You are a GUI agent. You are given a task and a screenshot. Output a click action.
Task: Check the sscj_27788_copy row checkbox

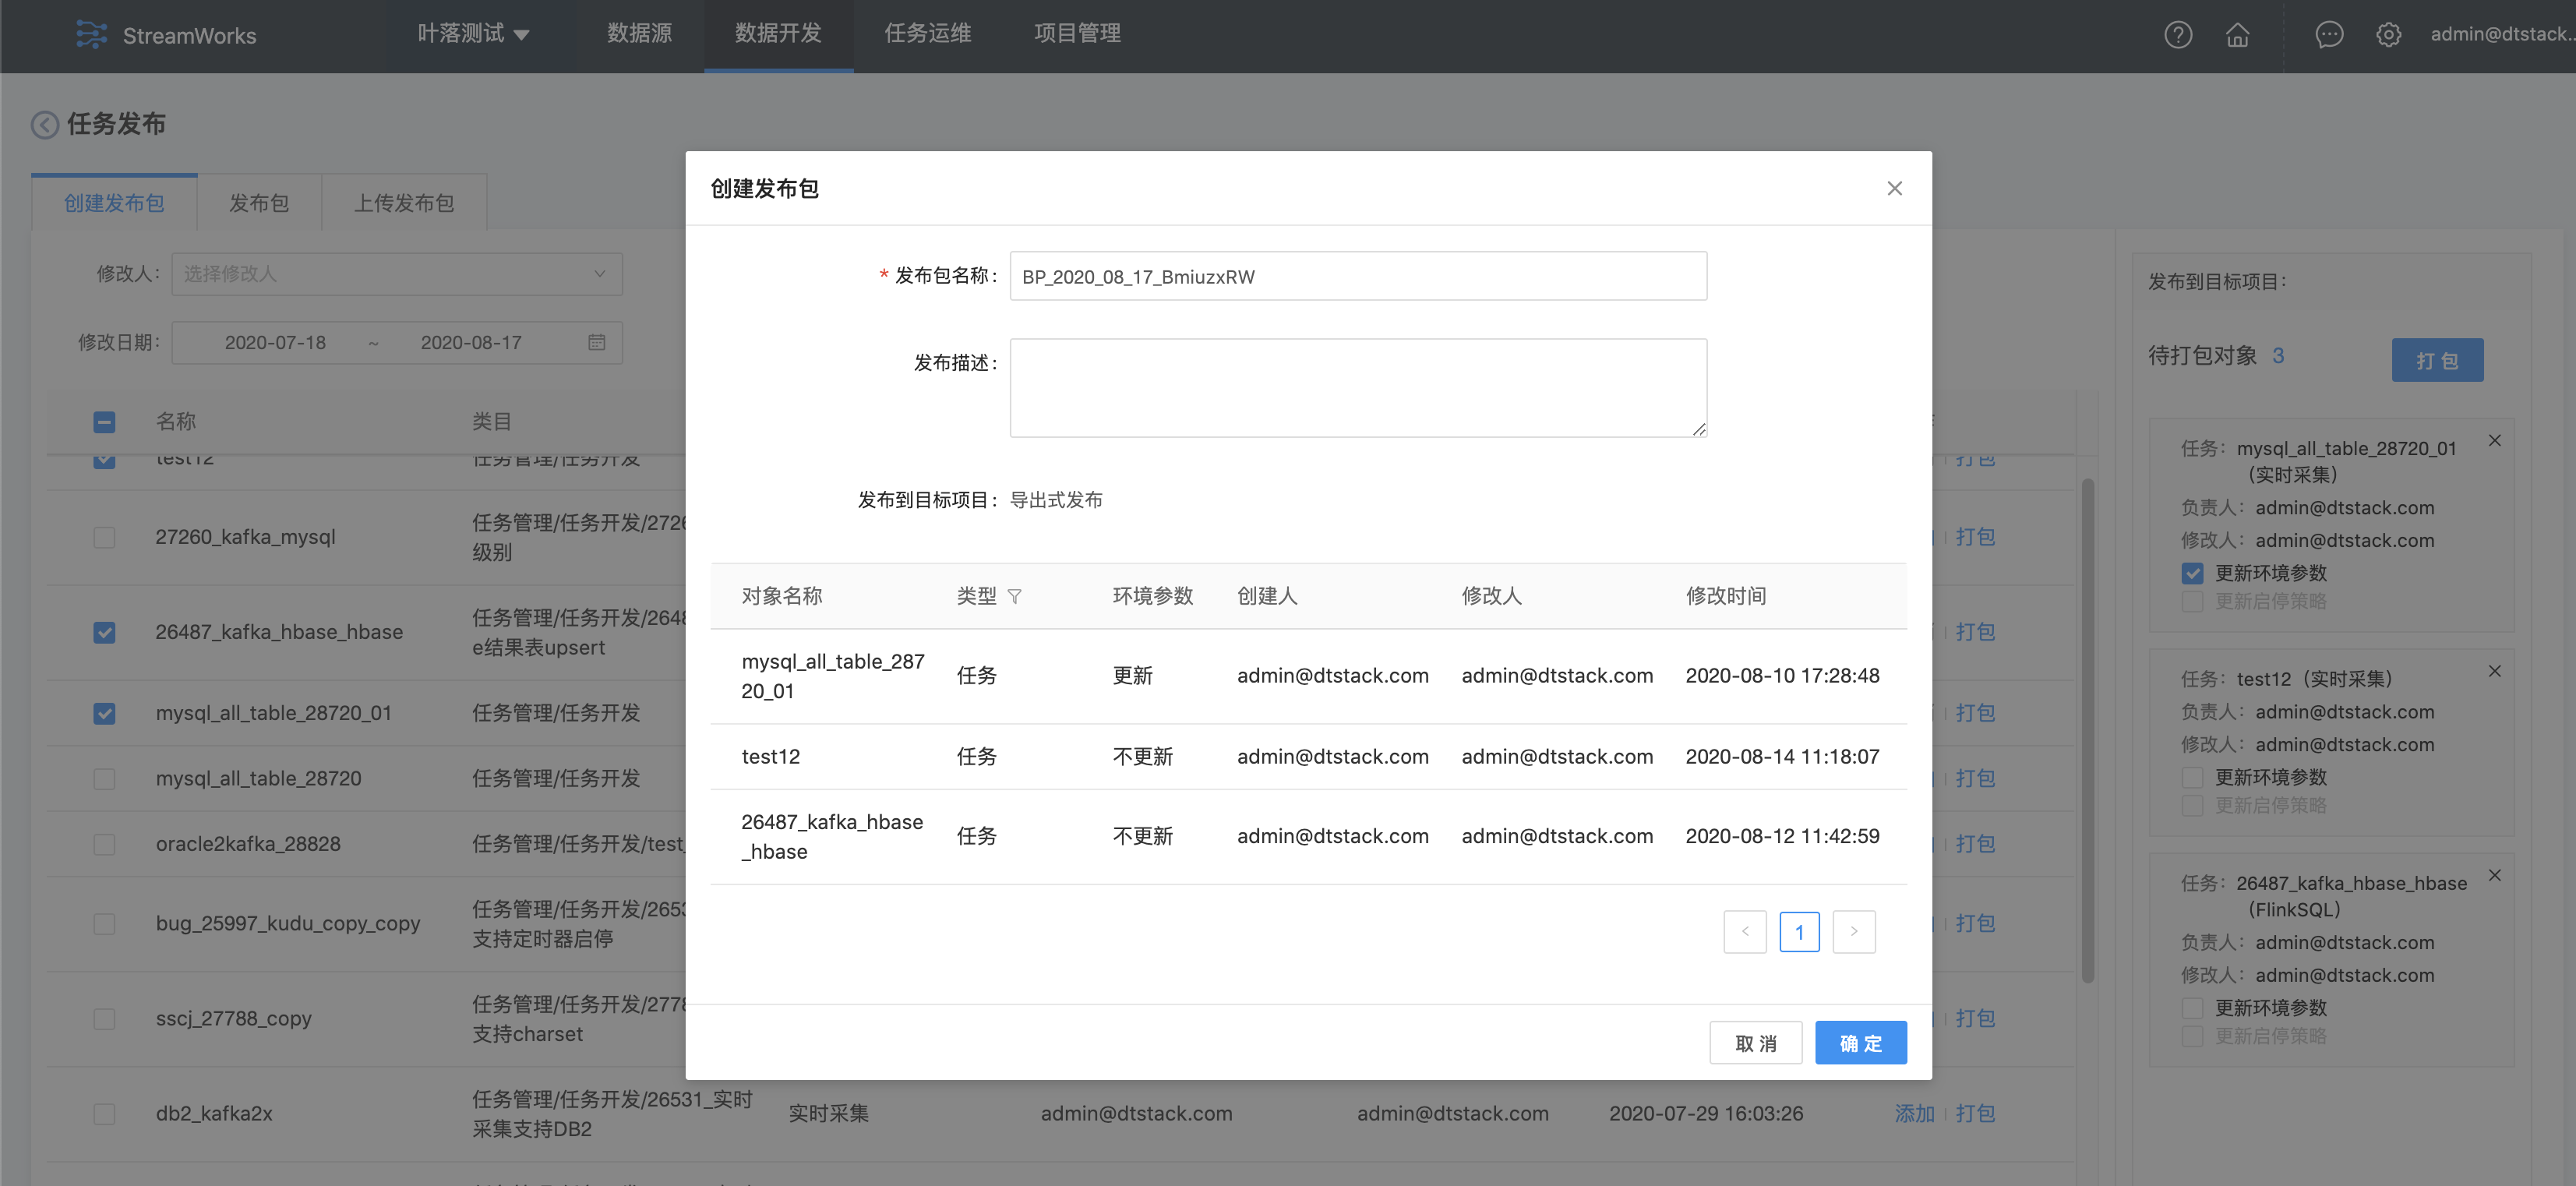(104, 1018)
